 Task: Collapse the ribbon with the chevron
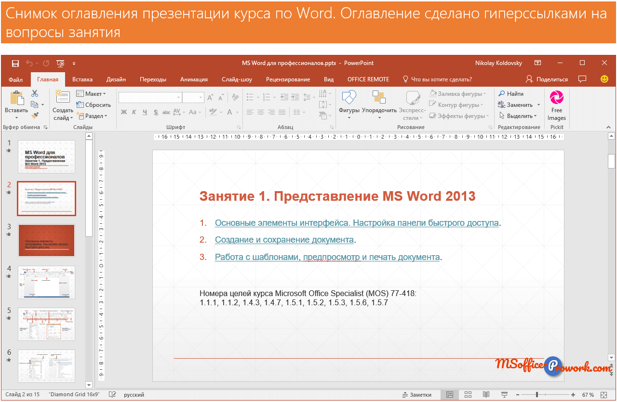608,127
